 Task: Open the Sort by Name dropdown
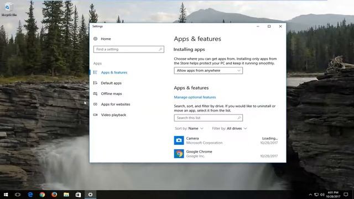(x=189, y=128)
